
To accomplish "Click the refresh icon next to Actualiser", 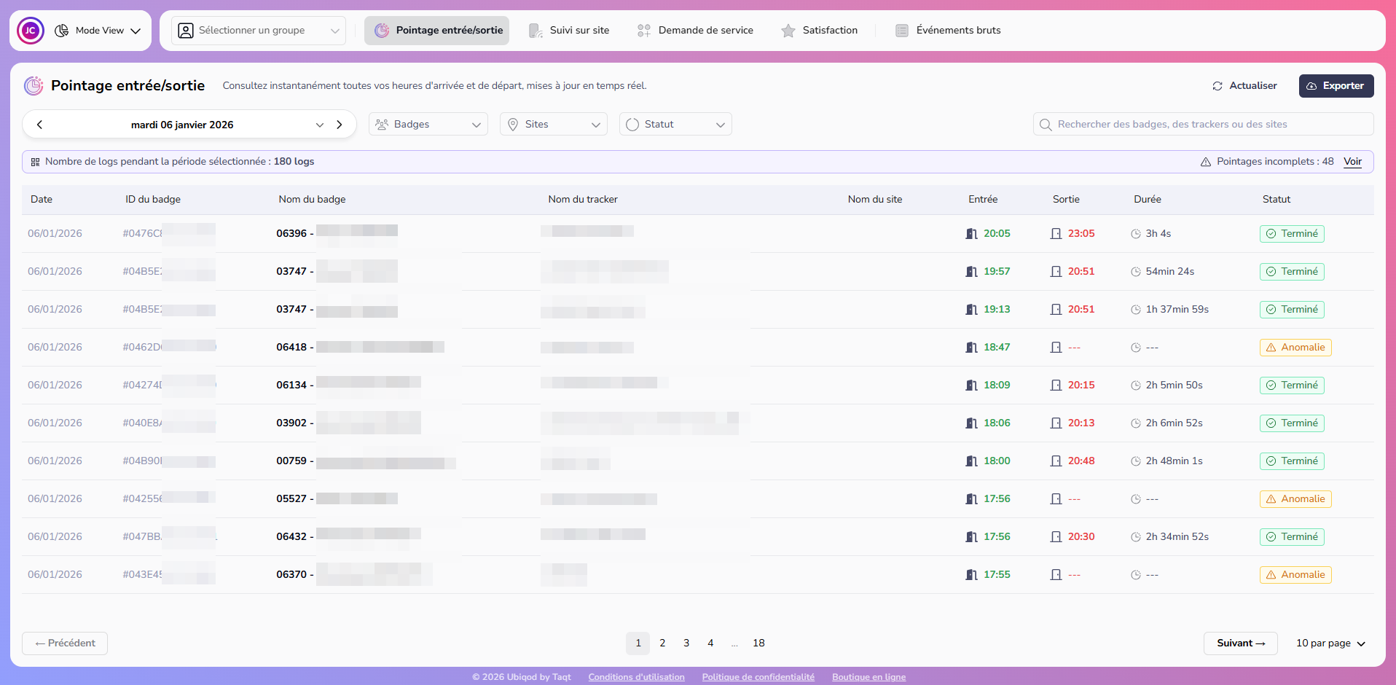I will coord(1217,86).
